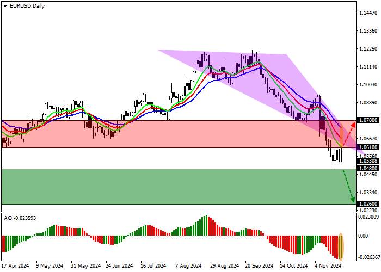Click the 1.10030 price scale value
This screenshot has width=381, height=272.
(x=368, y=85)
